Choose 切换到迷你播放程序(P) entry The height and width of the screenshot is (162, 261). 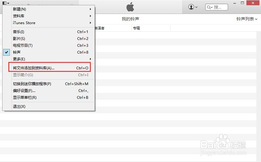click(53, 84)
